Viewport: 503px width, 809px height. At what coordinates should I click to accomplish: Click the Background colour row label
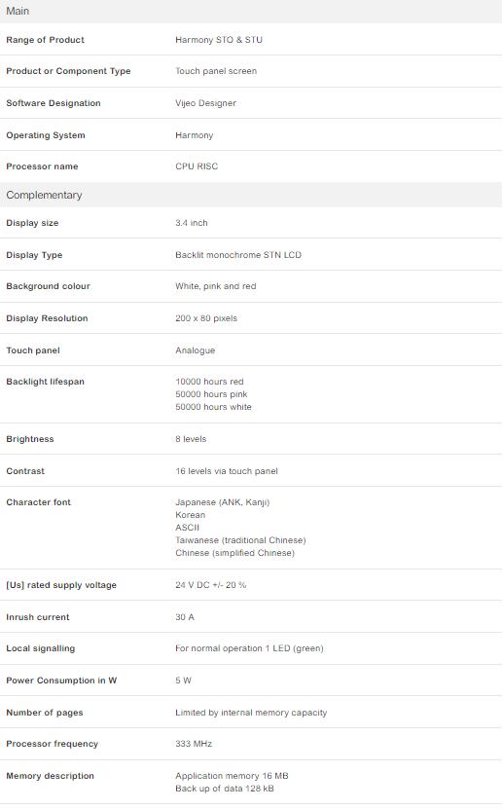pyautogui.click(x=48, y=286)
